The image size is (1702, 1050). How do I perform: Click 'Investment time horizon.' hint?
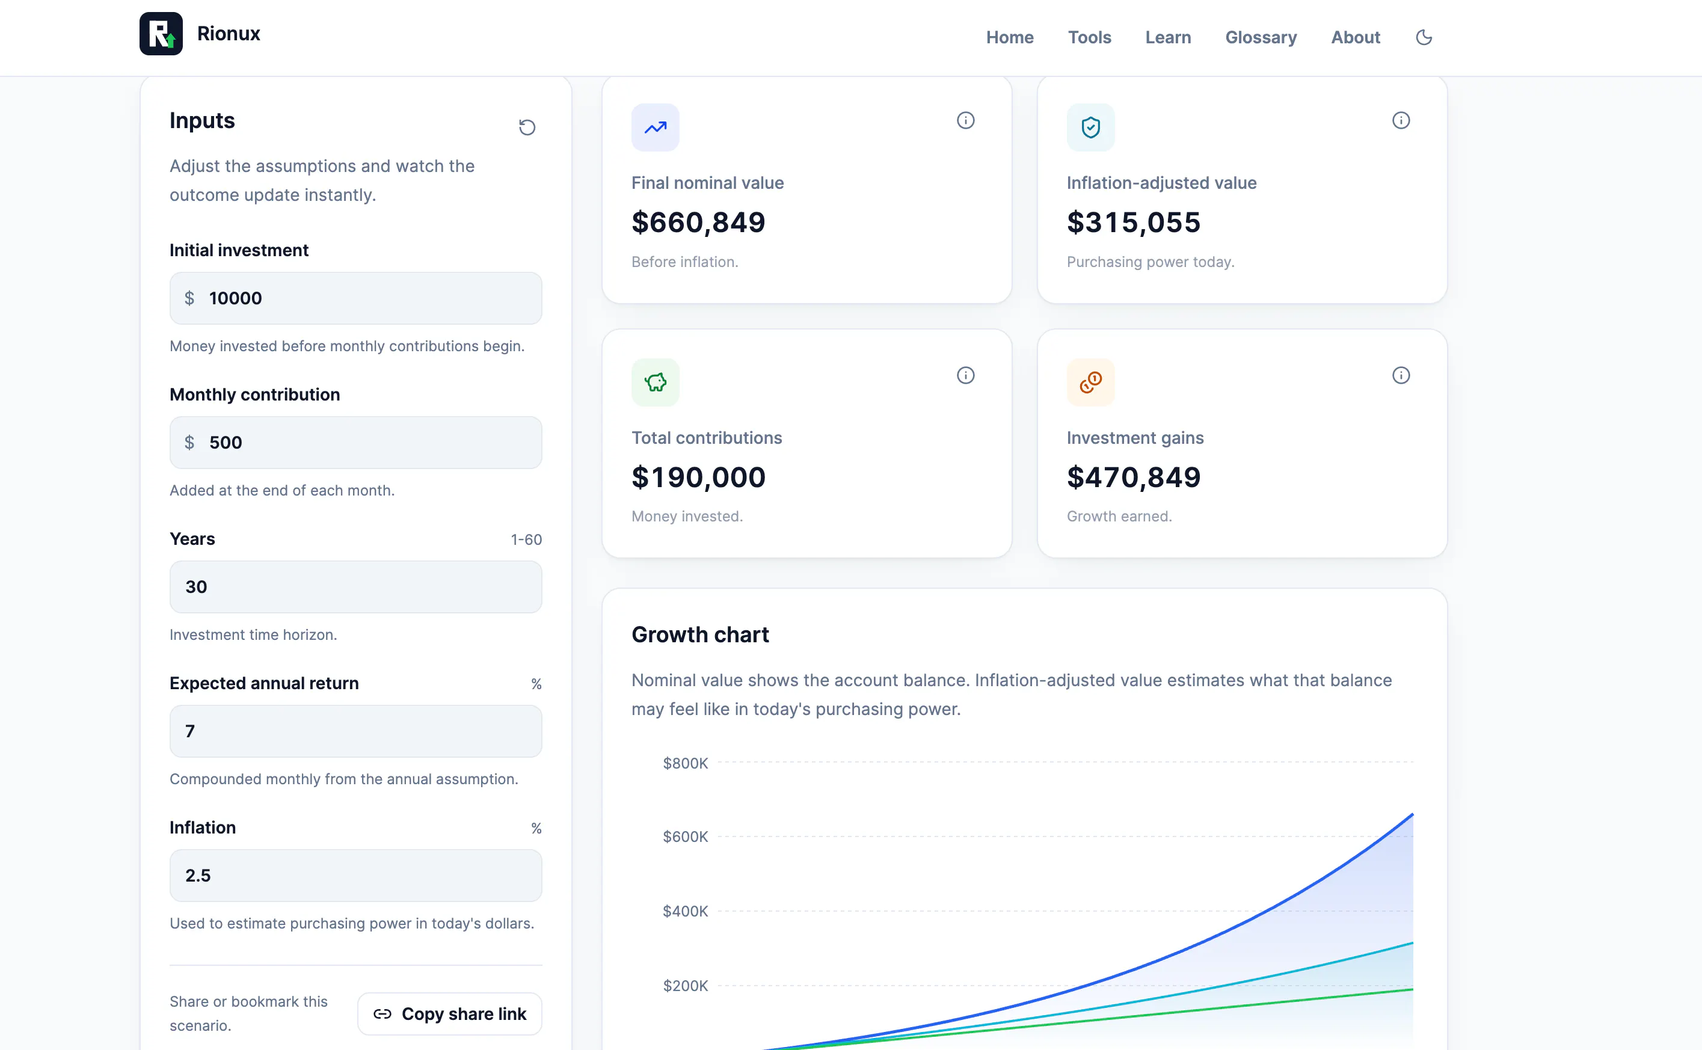pos(253,634)
